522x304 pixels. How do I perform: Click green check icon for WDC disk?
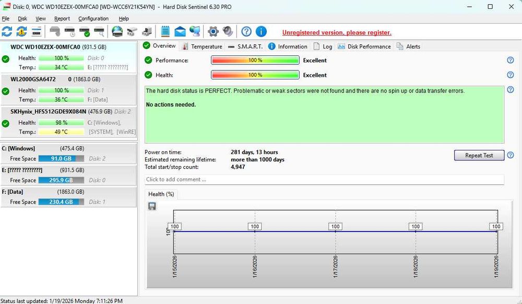point(6,59)
